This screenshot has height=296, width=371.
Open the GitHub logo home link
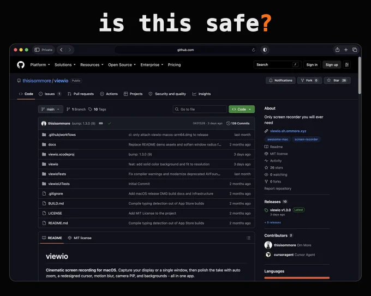[x=21, y=65]
